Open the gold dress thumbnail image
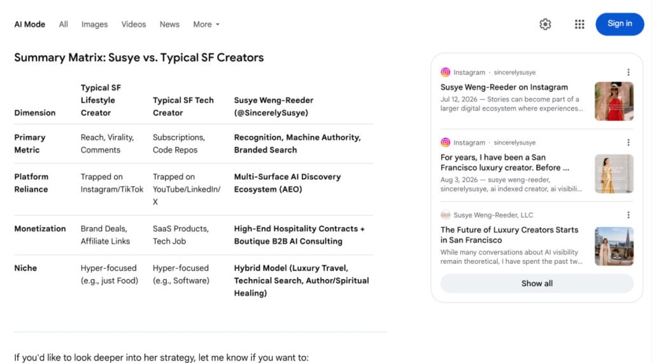652x363 pixels. pyautogui.click(x=614, y=174)
